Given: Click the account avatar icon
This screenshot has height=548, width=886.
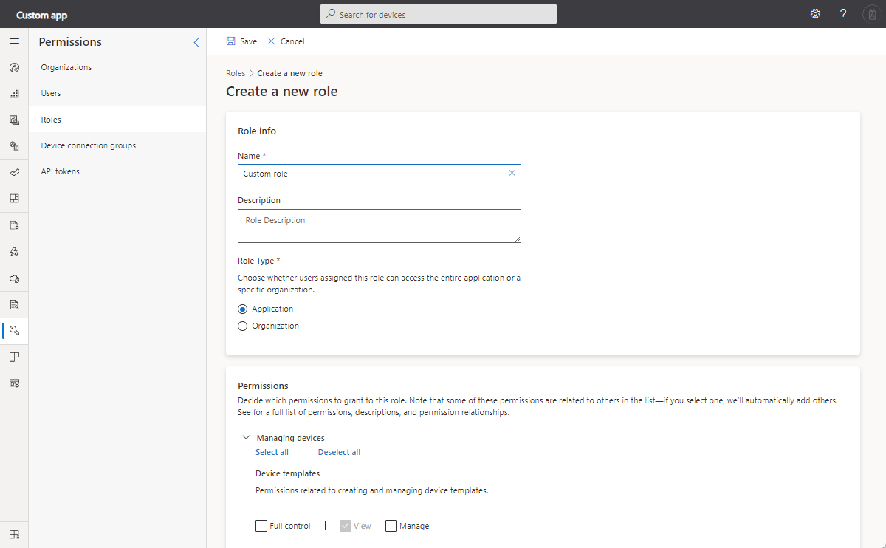Looking at the screenshot, I should coord(870,14).
